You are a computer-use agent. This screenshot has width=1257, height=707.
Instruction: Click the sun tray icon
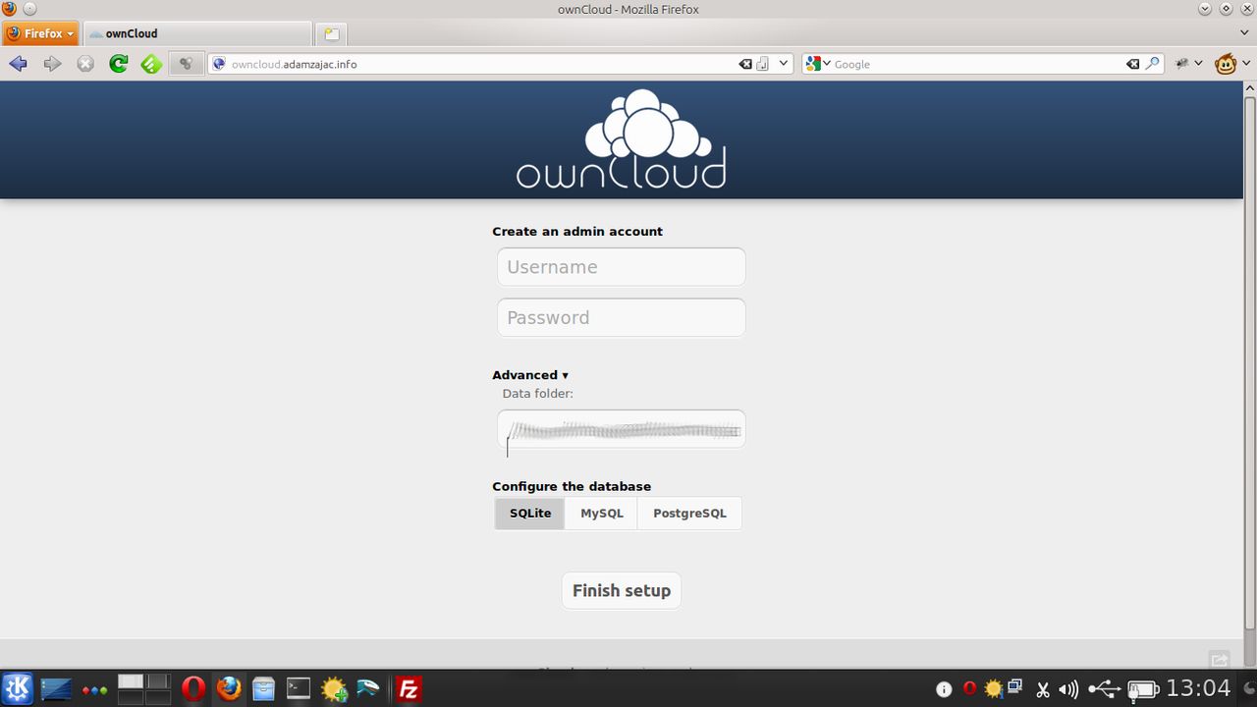point(993,688)
